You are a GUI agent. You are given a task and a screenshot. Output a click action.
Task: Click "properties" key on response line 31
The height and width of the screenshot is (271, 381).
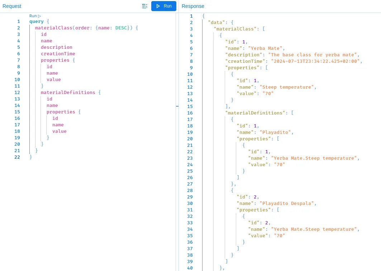click(x=254, y=210)
